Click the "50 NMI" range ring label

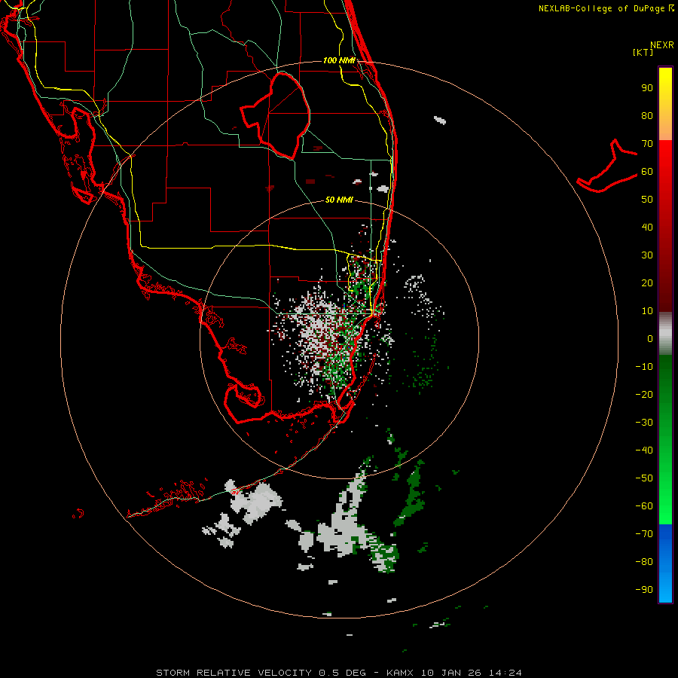[339, 200]
